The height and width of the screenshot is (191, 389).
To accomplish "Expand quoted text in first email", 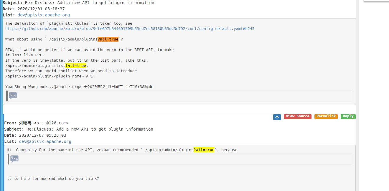I will point(13,96).
